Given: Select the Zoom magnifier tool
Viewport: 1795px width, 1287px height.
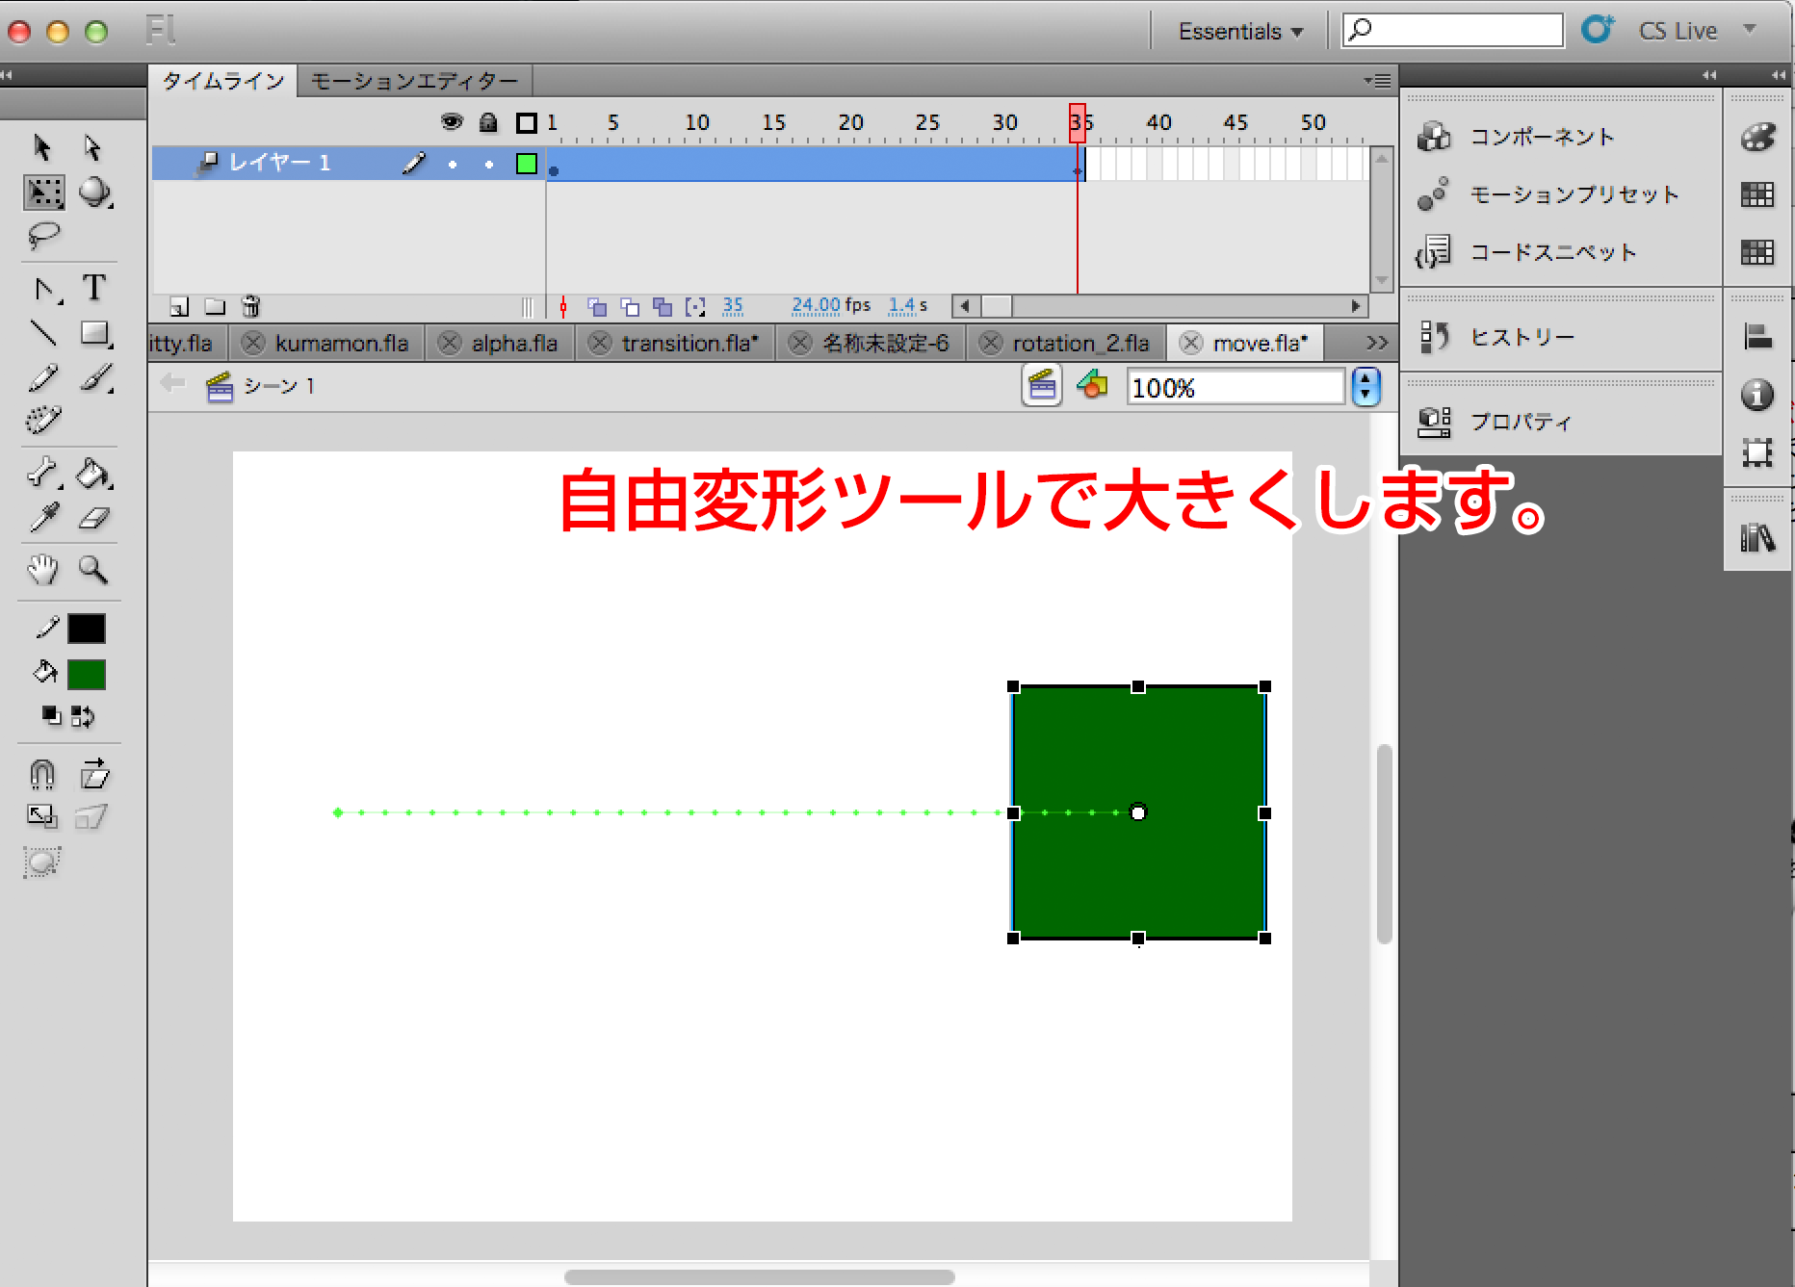Looking at the screenshot, I should click(x=93, y=570).
